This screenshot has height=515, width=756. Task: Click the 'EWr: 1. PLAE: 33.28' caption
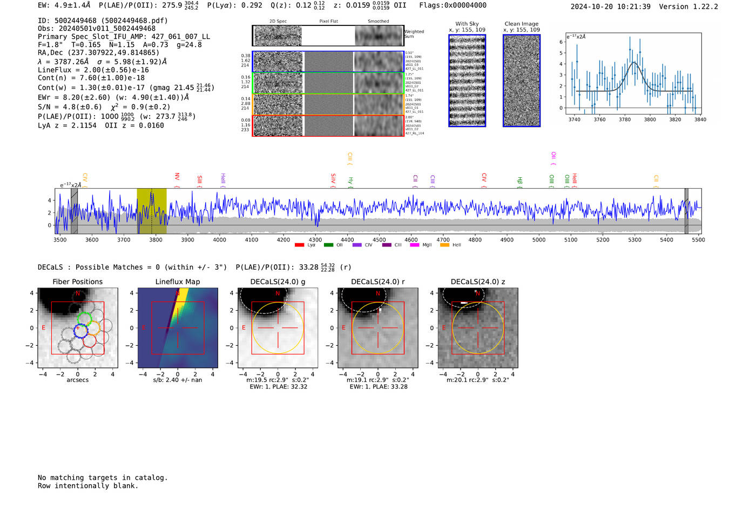pos(378,387)
